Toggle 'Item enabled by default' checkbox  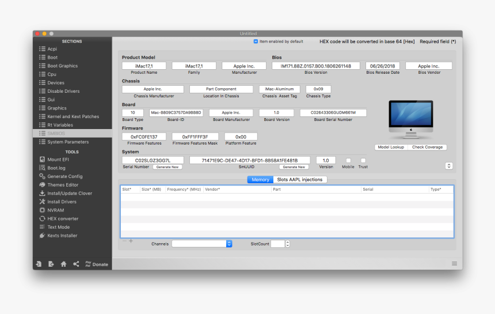click(x=256, y=41)
